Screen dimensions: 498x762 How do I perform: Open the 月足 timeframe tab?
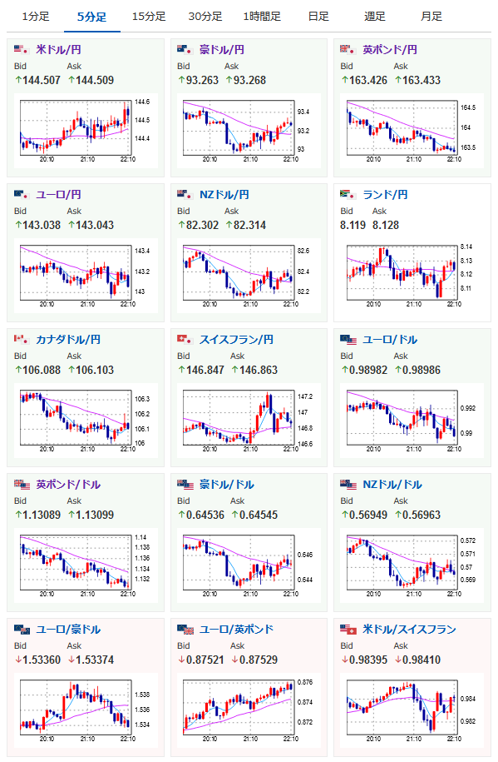point(431,17)
